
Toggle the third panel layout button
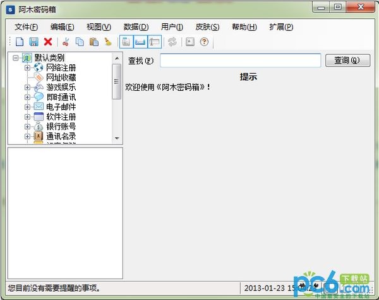(x=155, y=42)
